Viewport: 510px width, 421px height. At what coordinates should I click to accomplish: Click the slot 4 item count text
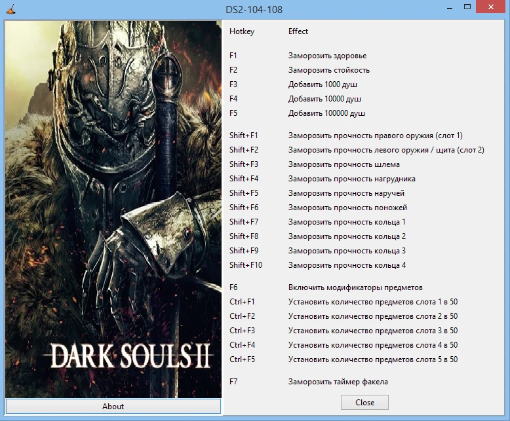373,345
